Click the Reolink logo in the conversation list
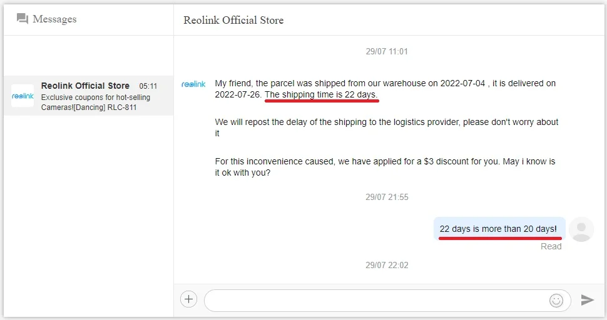 tap(23, 96)
